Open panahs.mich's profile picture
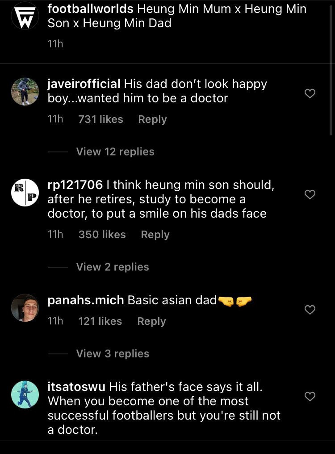The height and width of the screenshot is (454, 335). pos(25,307)
